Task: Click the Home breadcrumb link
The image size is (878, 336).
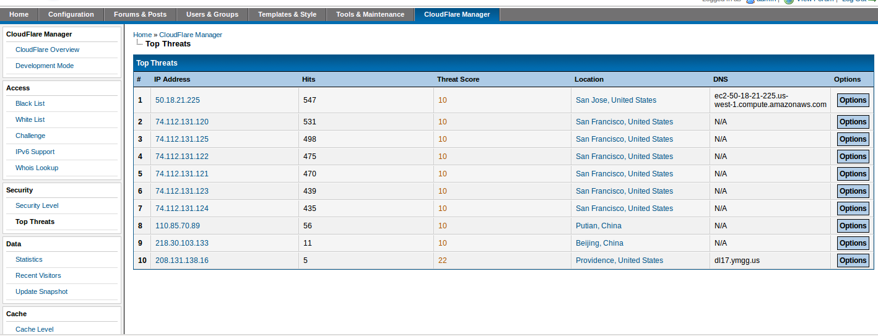Action: click(142, 35)
